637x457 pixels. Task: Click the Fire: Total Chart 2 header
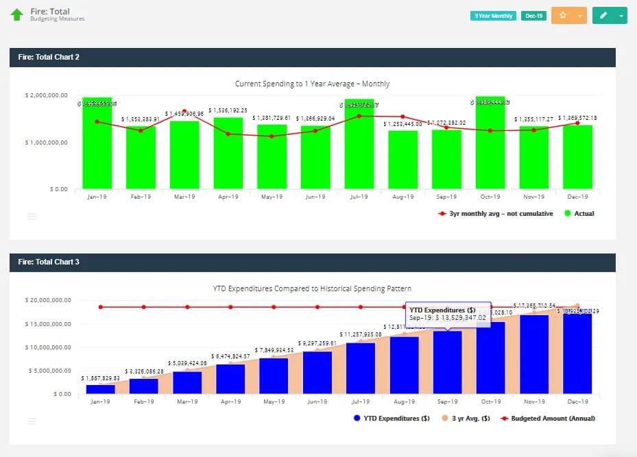point(313,58)
